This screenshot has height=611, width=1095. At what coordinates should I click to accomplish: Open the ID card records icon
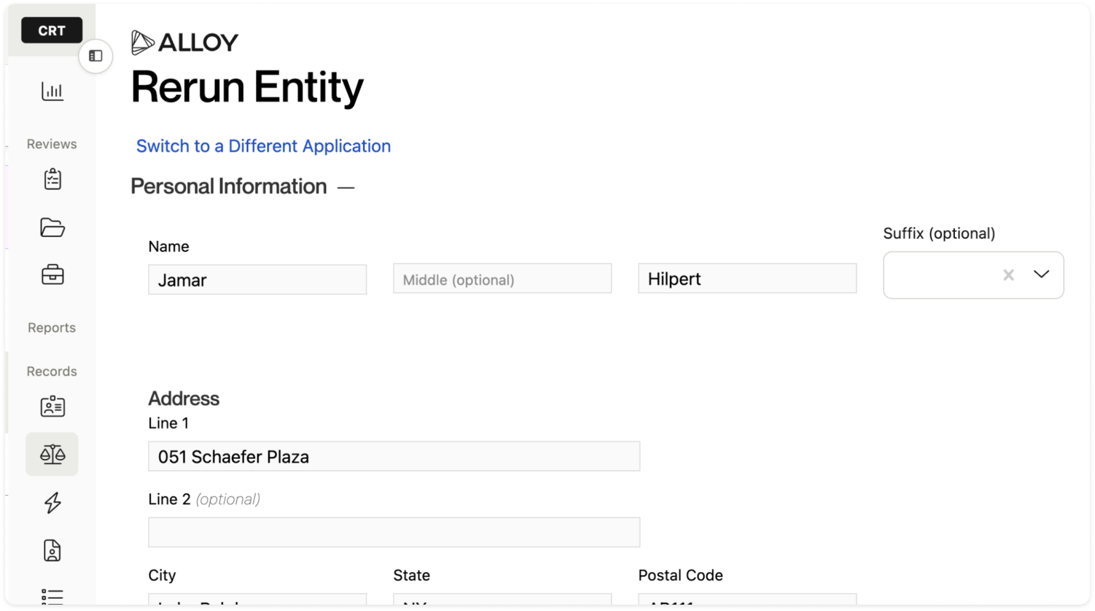(x=52, y=406)
